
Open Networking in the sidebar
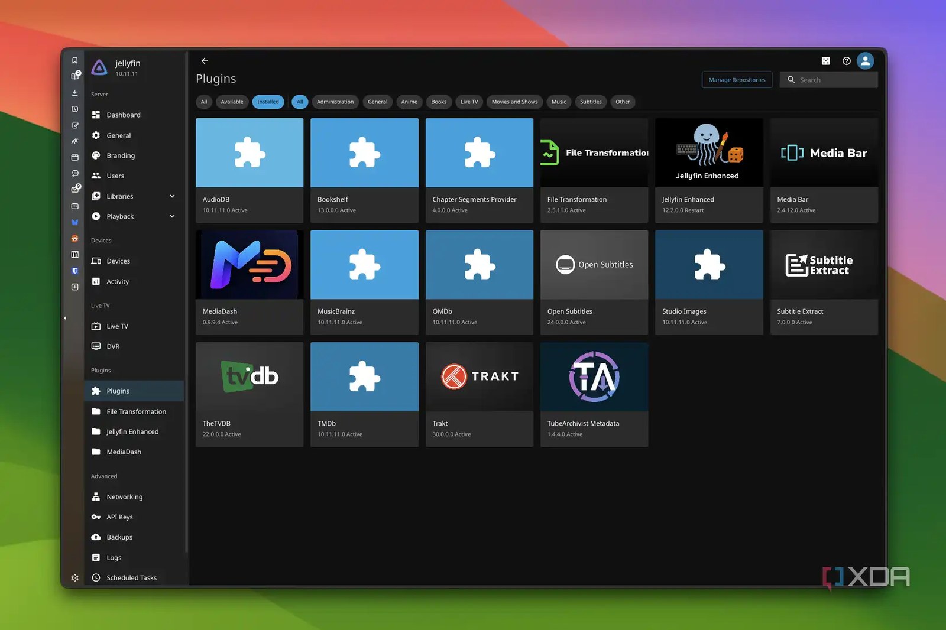[134, 497]
